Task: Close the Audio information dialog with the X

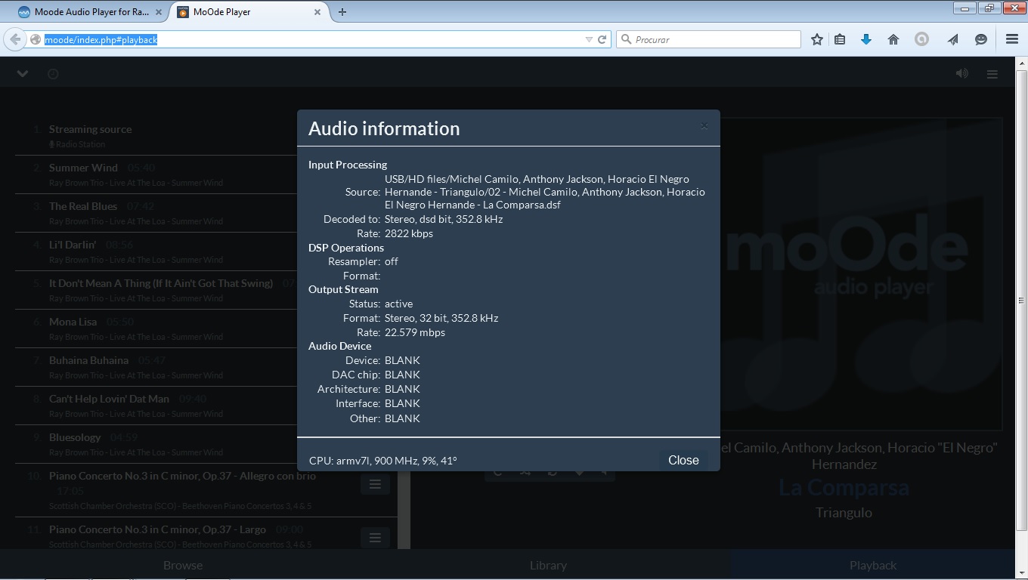Action: point(704,126)
